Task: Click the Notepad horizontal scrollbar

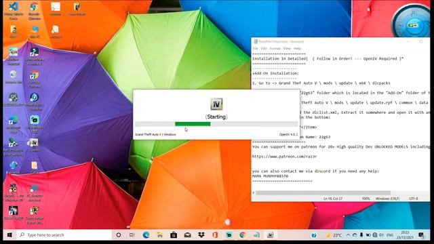Action: [323, 192]
